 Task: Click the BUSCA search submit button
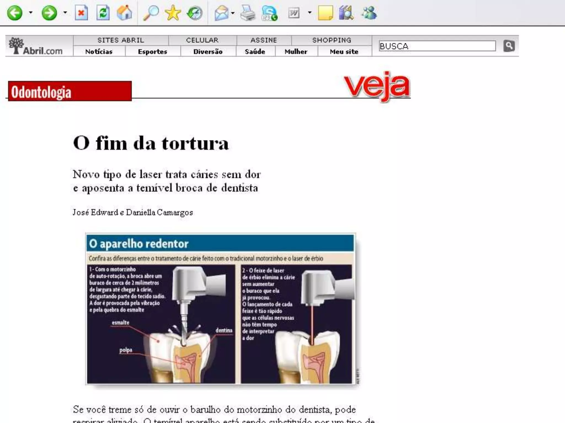(509, 46)
